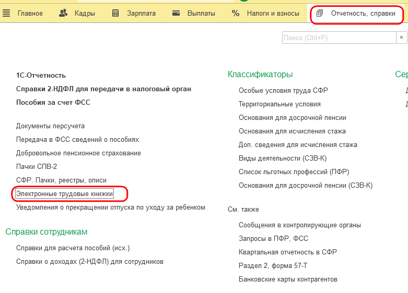
Task: Focus the Поиск (Ctrl+F) search field
Action: pos(340,38)
